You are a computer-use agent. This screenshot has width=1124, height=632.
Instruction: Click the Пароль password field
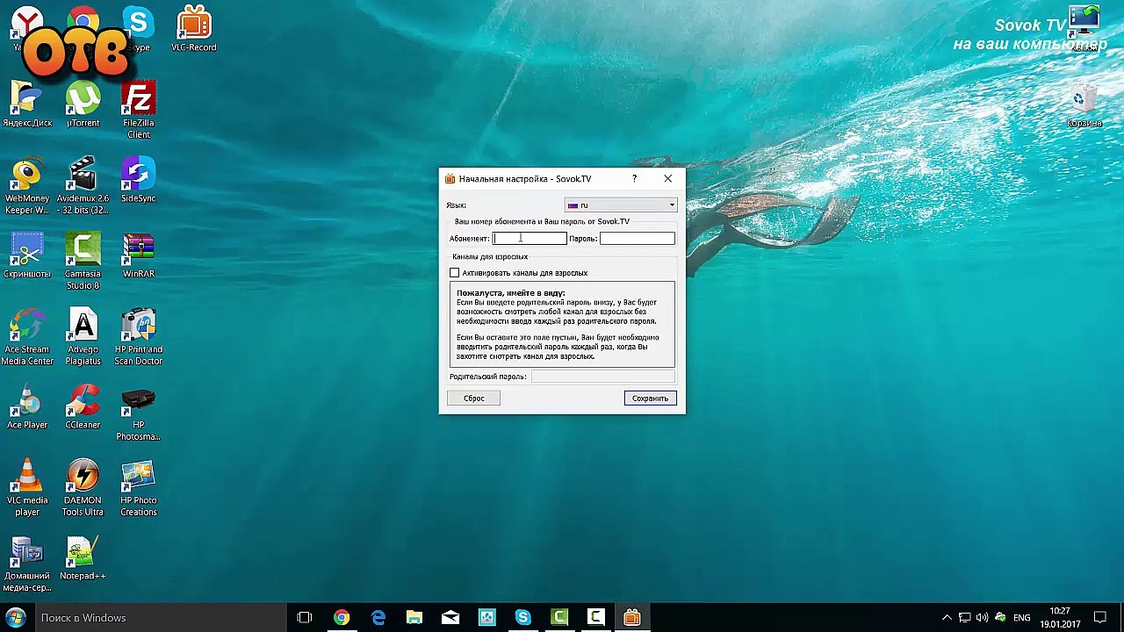637,239
